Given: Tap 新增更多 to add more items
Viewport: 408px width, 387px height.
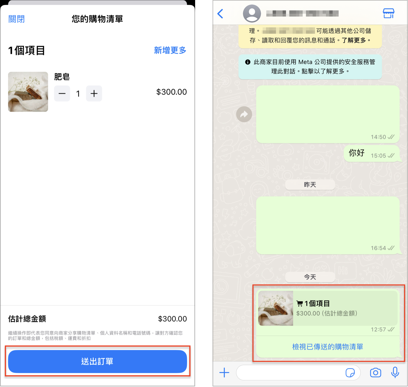Looking at the screenshot, I should point(170,50).
